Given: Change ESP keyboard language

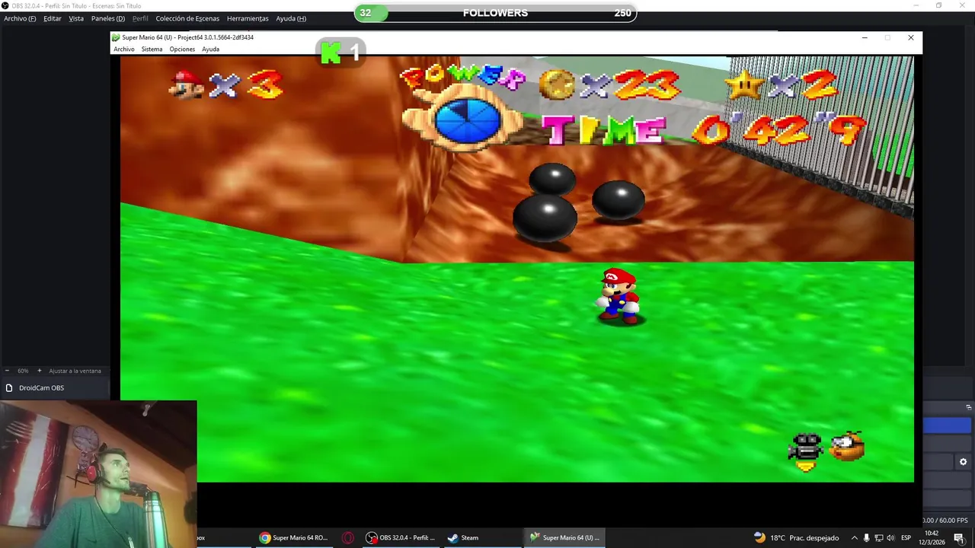Looking at the screenshot, I should (x=906, y=537).
